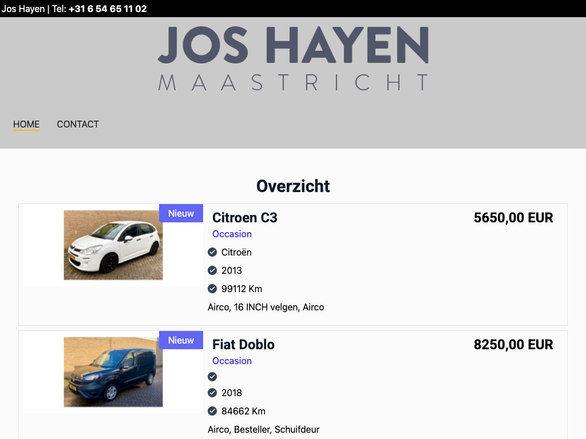586x439 pixels.
Task: Click the Occasion link under Fiat Doblo
Action: 232,361
